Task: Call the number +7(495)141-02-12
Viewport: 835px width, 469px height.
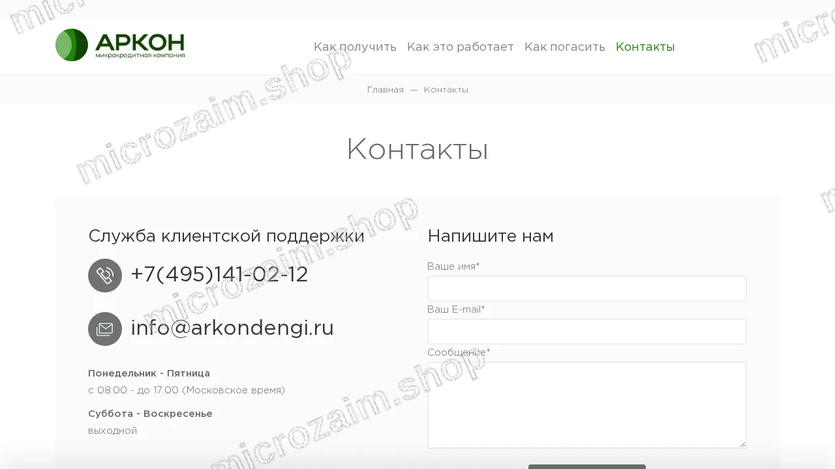Action: coord(219,275)
